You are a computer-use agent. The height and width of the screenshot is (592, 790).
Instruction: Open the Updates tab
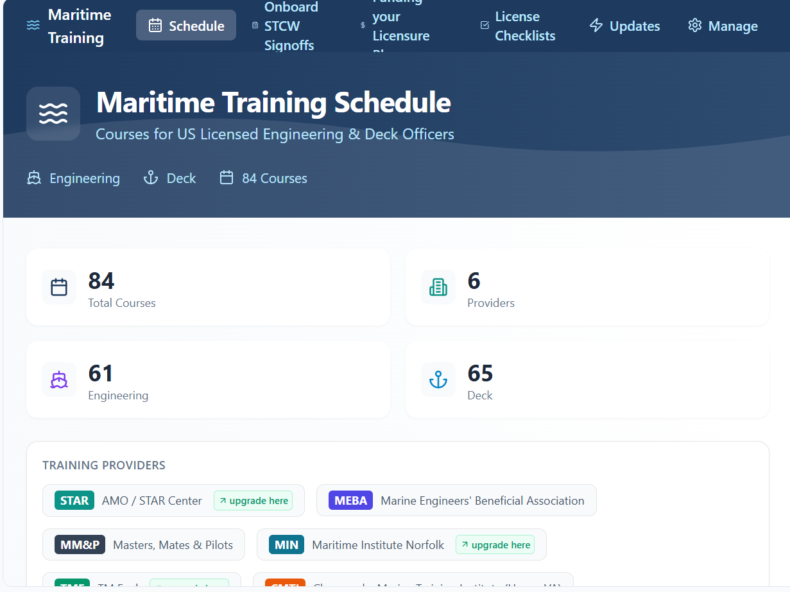point(624,26)
